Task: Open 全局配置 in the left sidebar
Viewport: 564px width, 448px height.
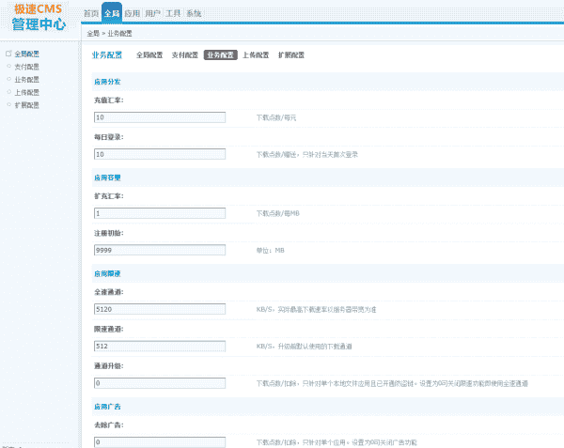Action: click(x=27, y=54)
